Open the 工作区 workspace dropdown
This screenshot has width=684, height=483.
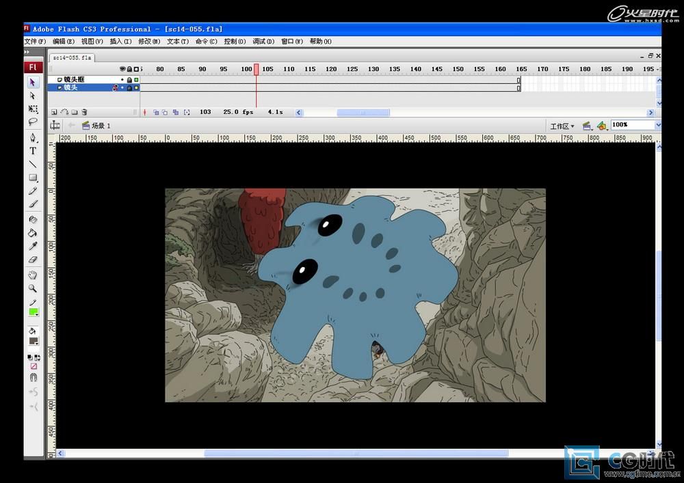[562, 126]
